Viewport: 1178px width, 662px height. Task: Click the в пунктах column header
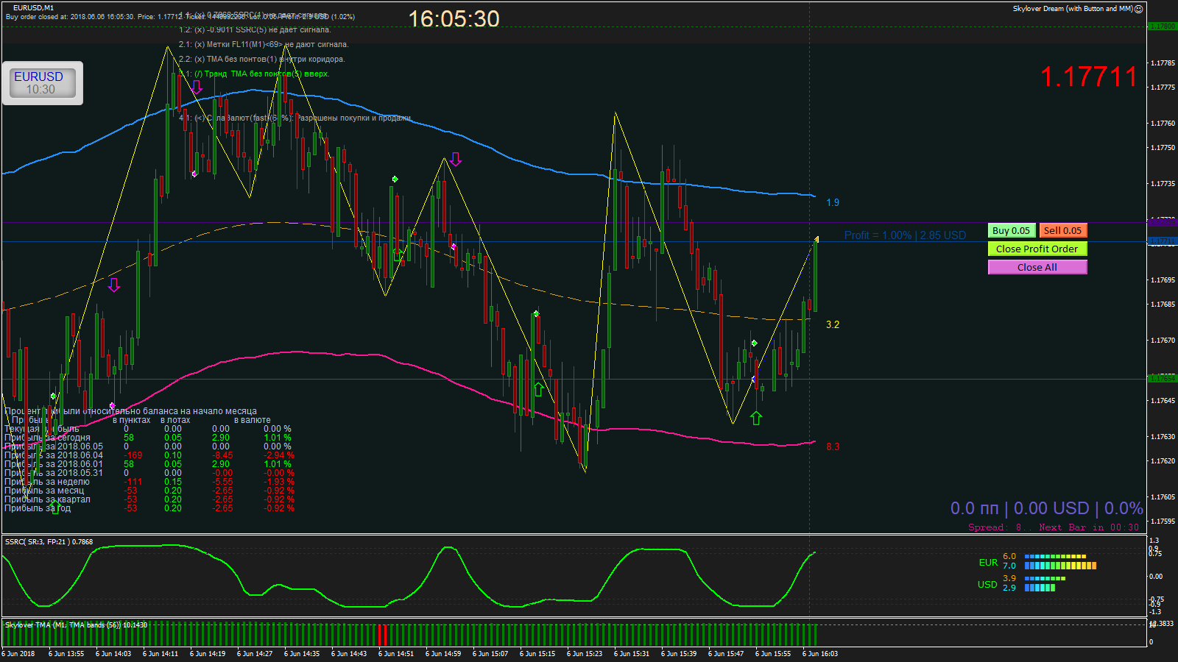pos(132,420)
